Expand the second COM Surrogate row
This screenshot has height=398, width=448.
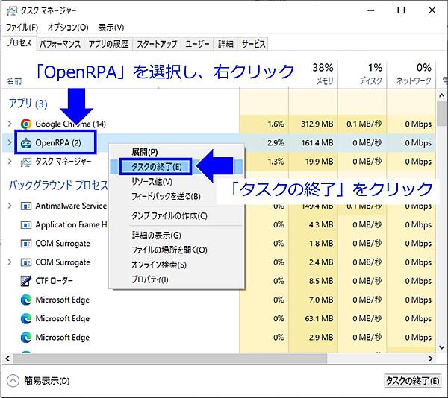[x=10, y=262]
